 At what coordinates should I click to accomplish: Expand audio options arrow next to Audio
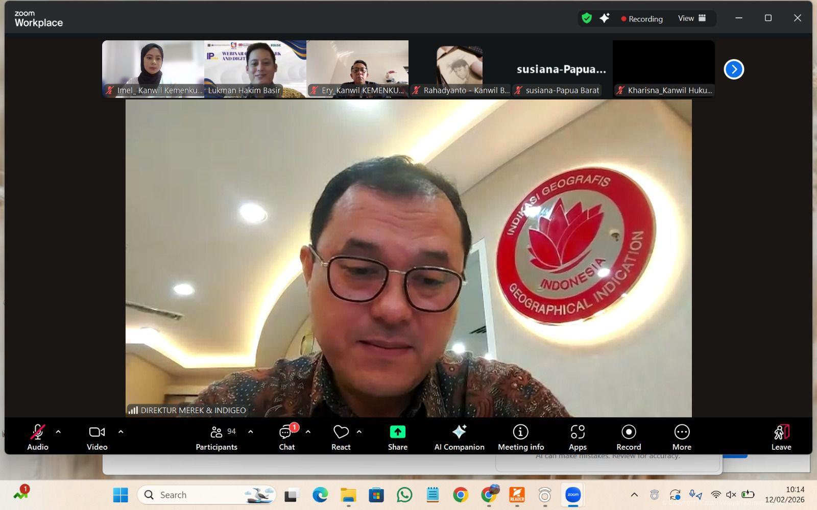58,431
